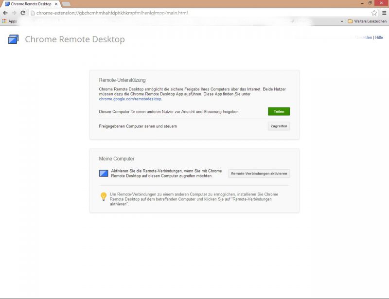The width and height of the screenshot is (389, 299).
Task: Click the browser Back arrow
Action: (x=5, y=13)
